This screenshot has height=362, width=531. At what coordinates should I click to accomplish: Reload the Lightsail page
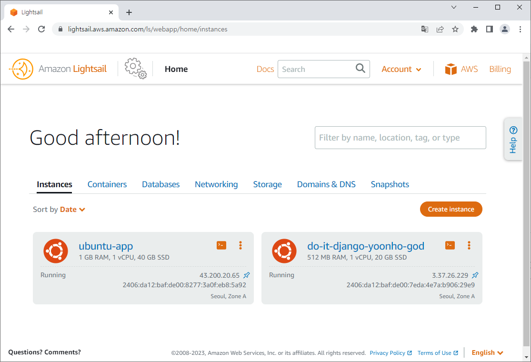pos(41,29)
